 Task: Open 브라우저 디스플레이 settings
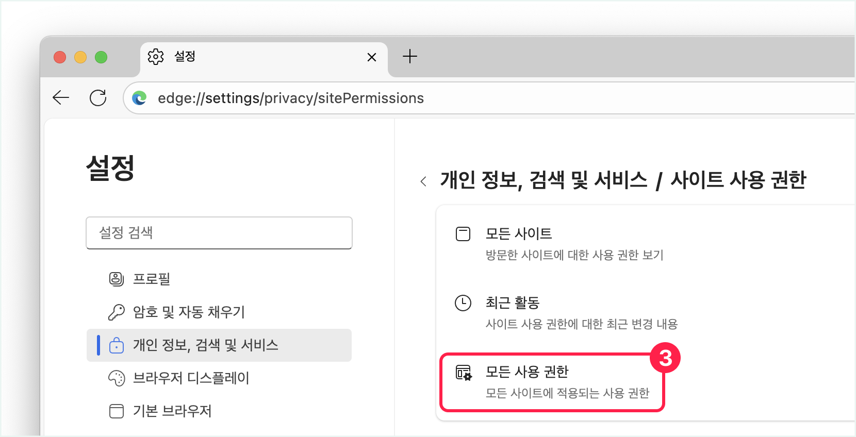[x=191, y=378]
